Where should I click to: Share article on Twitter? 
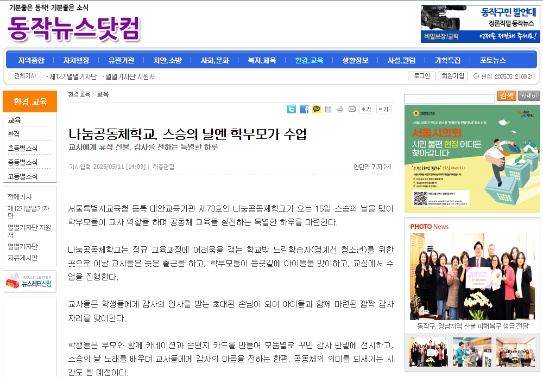292,109
